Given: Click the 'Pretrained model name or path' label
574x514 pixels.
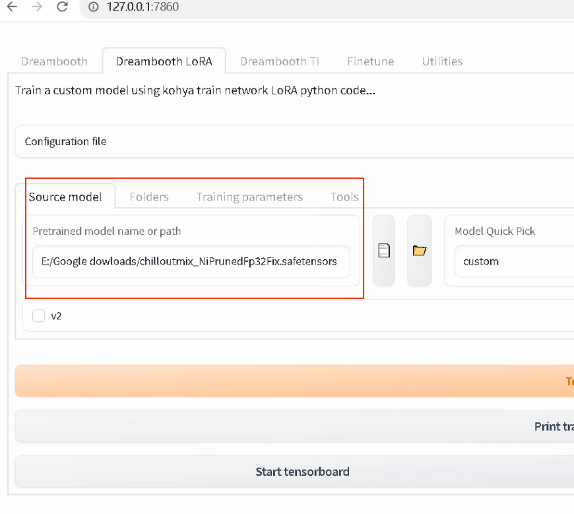Looking at the screenshot, I should pos(107,232).
